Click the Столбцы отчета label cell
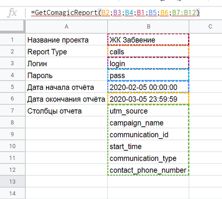 point(67,111)
